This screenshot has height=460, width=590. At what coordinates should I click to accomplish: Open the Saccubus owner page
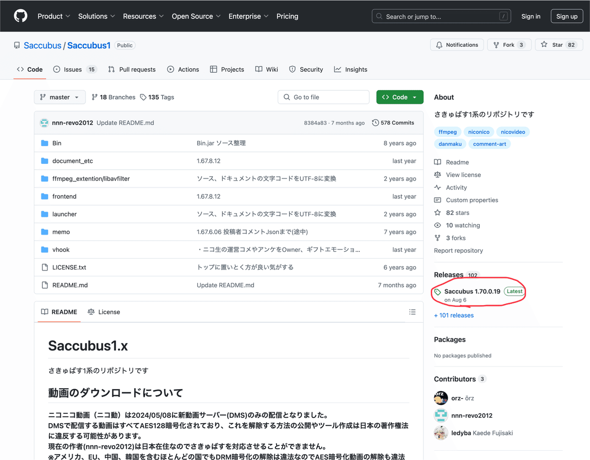43,45
